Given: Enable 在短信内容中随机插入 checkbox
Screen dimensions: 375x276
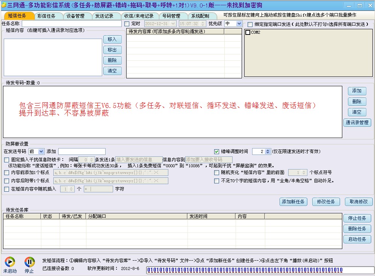Looking at the screenshot, I should click(x=7, y=189).
